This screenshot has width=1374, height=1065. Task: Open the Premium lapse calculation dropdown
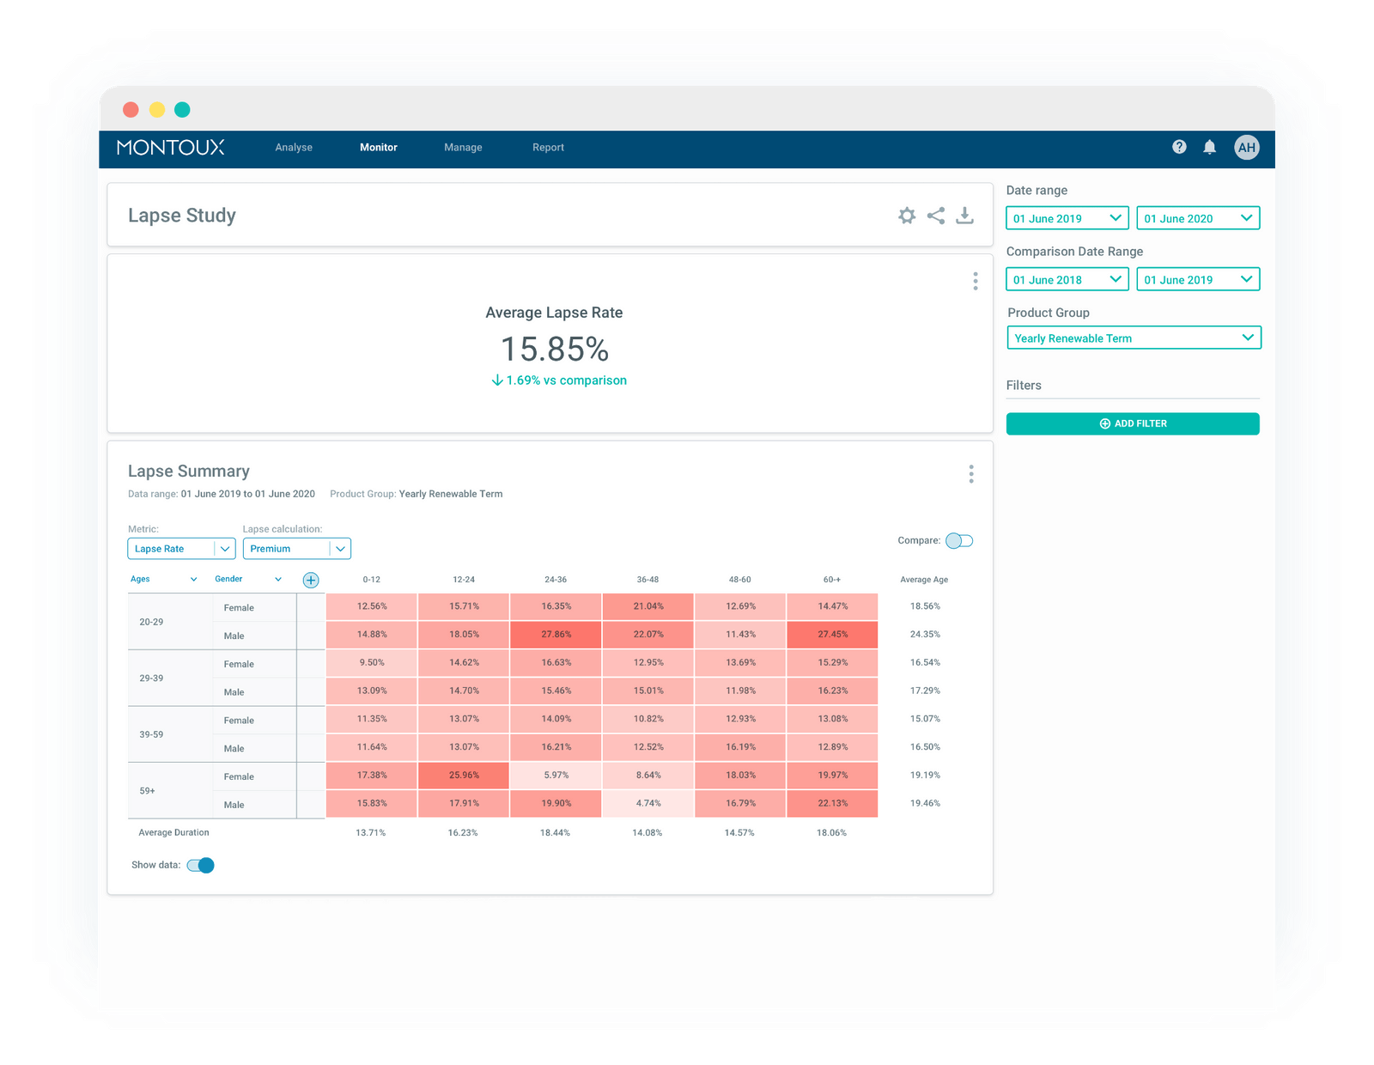click(296, 549)
